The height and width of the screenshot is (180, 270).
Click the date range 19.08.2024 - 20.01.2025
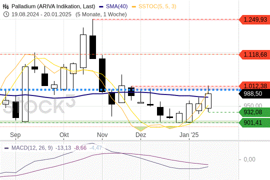coord(41,14)
